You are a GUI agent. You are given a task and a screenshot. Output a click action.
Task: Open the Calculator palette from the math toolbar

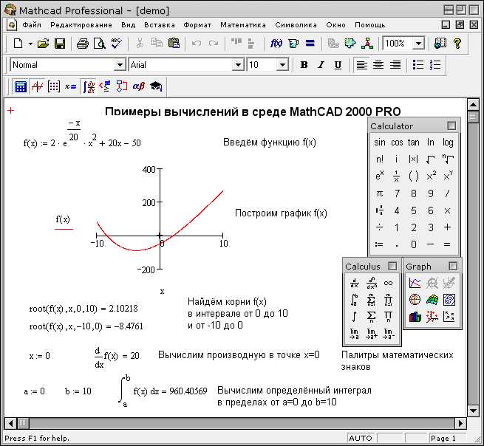click(21, 86)
